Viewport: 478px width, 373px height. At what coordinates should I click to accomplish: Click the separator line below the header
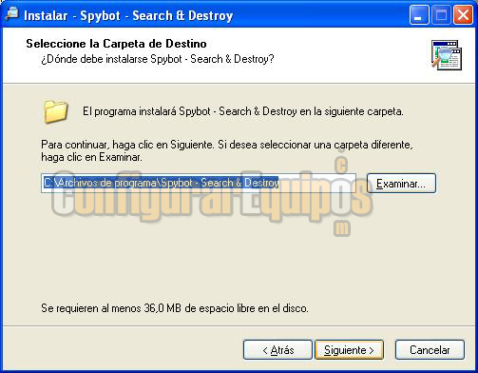point(239,84)
